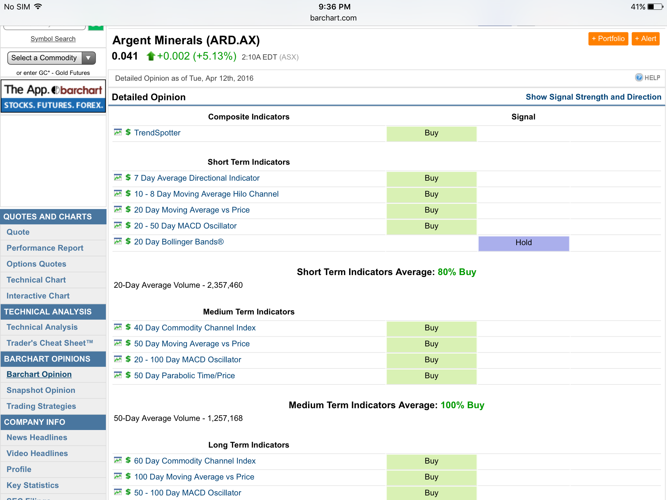Click '100% Buy' medium term average
The height and width of the screenshot is (500, 667).
click(462, 405)
